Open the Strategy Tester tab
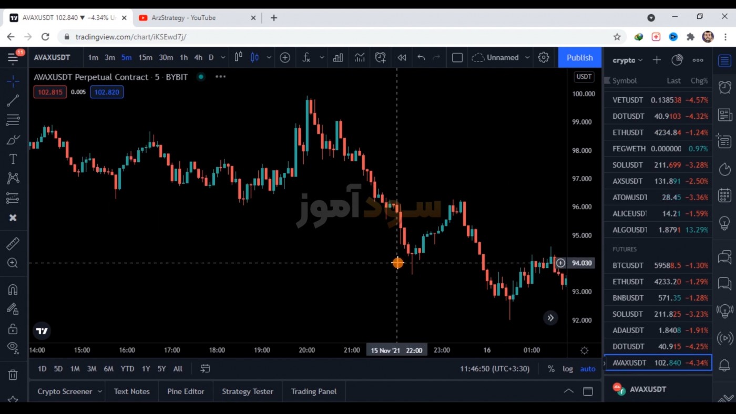 248,391
